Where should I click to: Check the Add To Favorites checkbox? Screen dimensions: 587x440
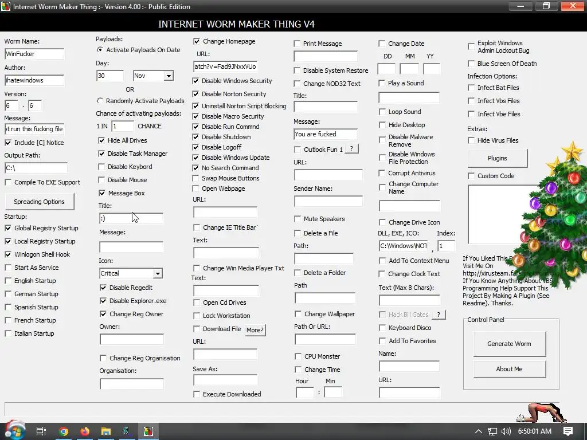(382, 341)
